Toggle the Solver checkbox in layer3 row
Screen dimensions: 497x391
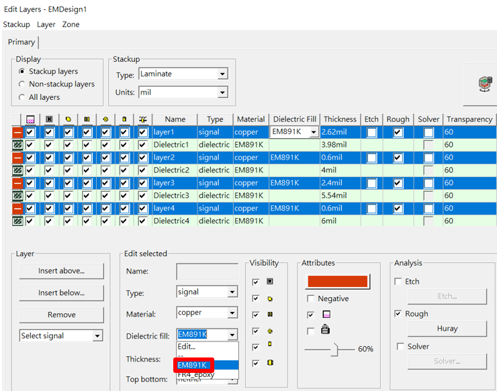428,182
